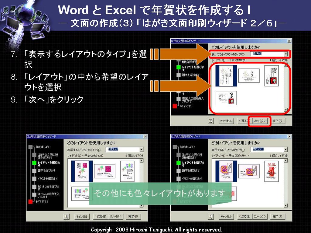Viewport: 311px width, 233px height.
Task: Select the vertical layout with red stamp in 標準的 wizard
Action: tap(271, 76)
